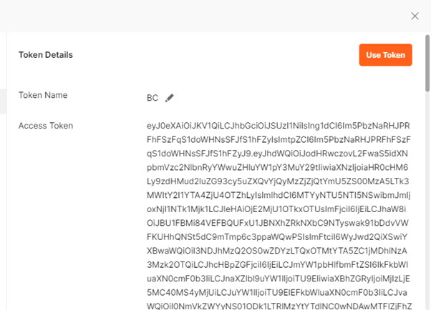Image resolution: width=431 pixels, height=310 pixels.
Task: Click the token line starting with 5MC40MS4yMjUi
Action: tap(277, 292)
